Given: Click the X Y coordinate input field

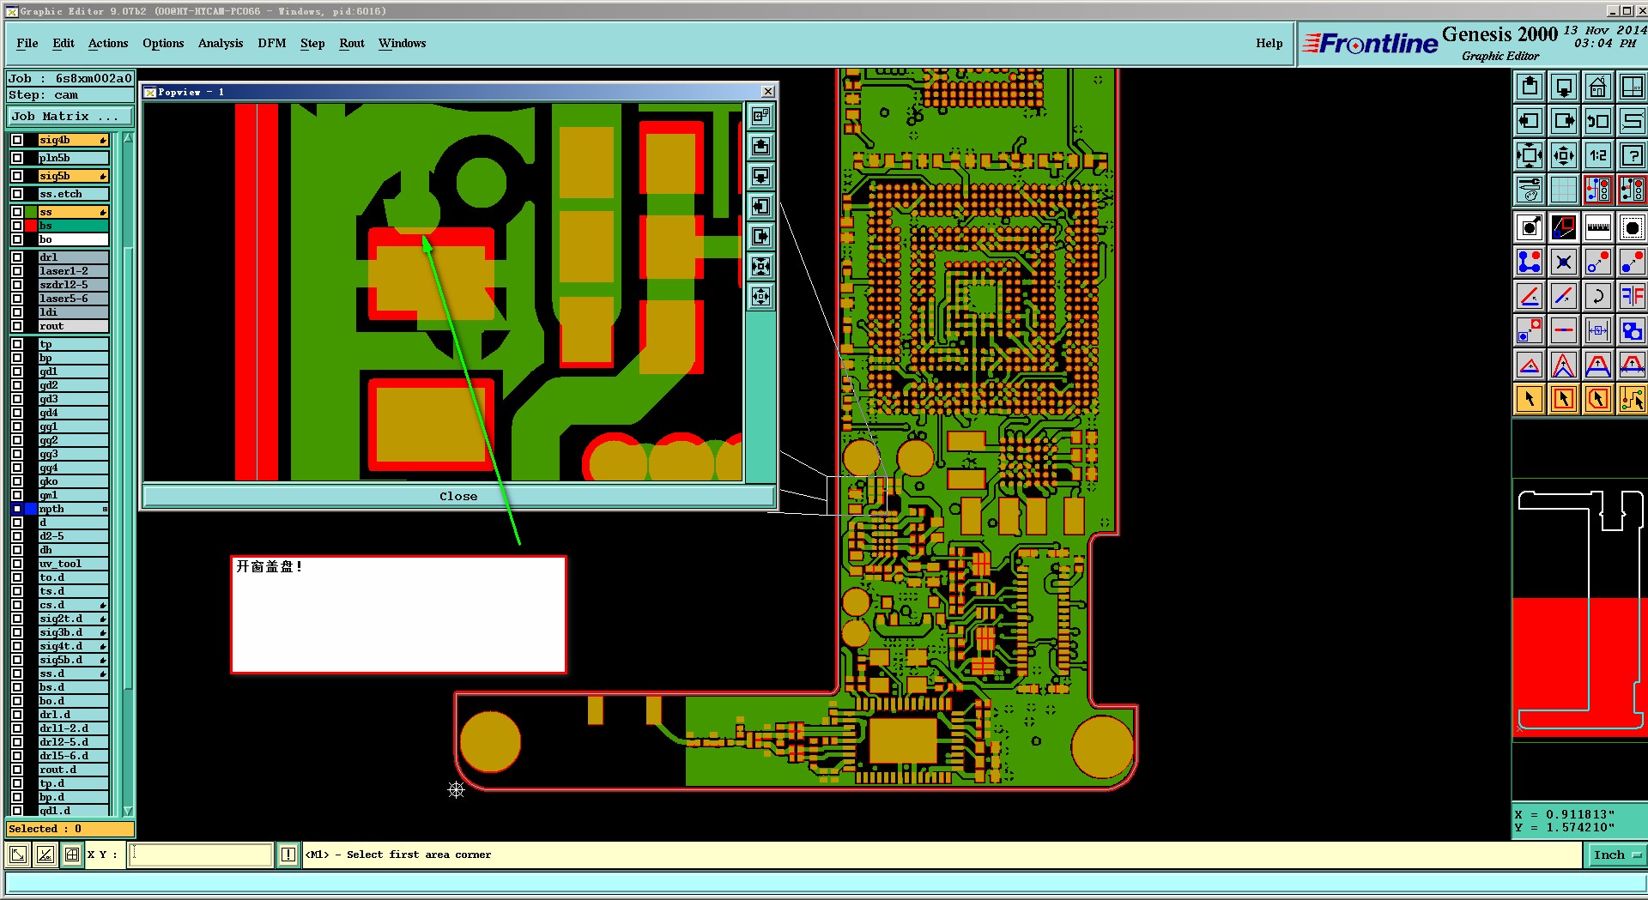Looking at the screenshot, I should [x=201, y=855].
